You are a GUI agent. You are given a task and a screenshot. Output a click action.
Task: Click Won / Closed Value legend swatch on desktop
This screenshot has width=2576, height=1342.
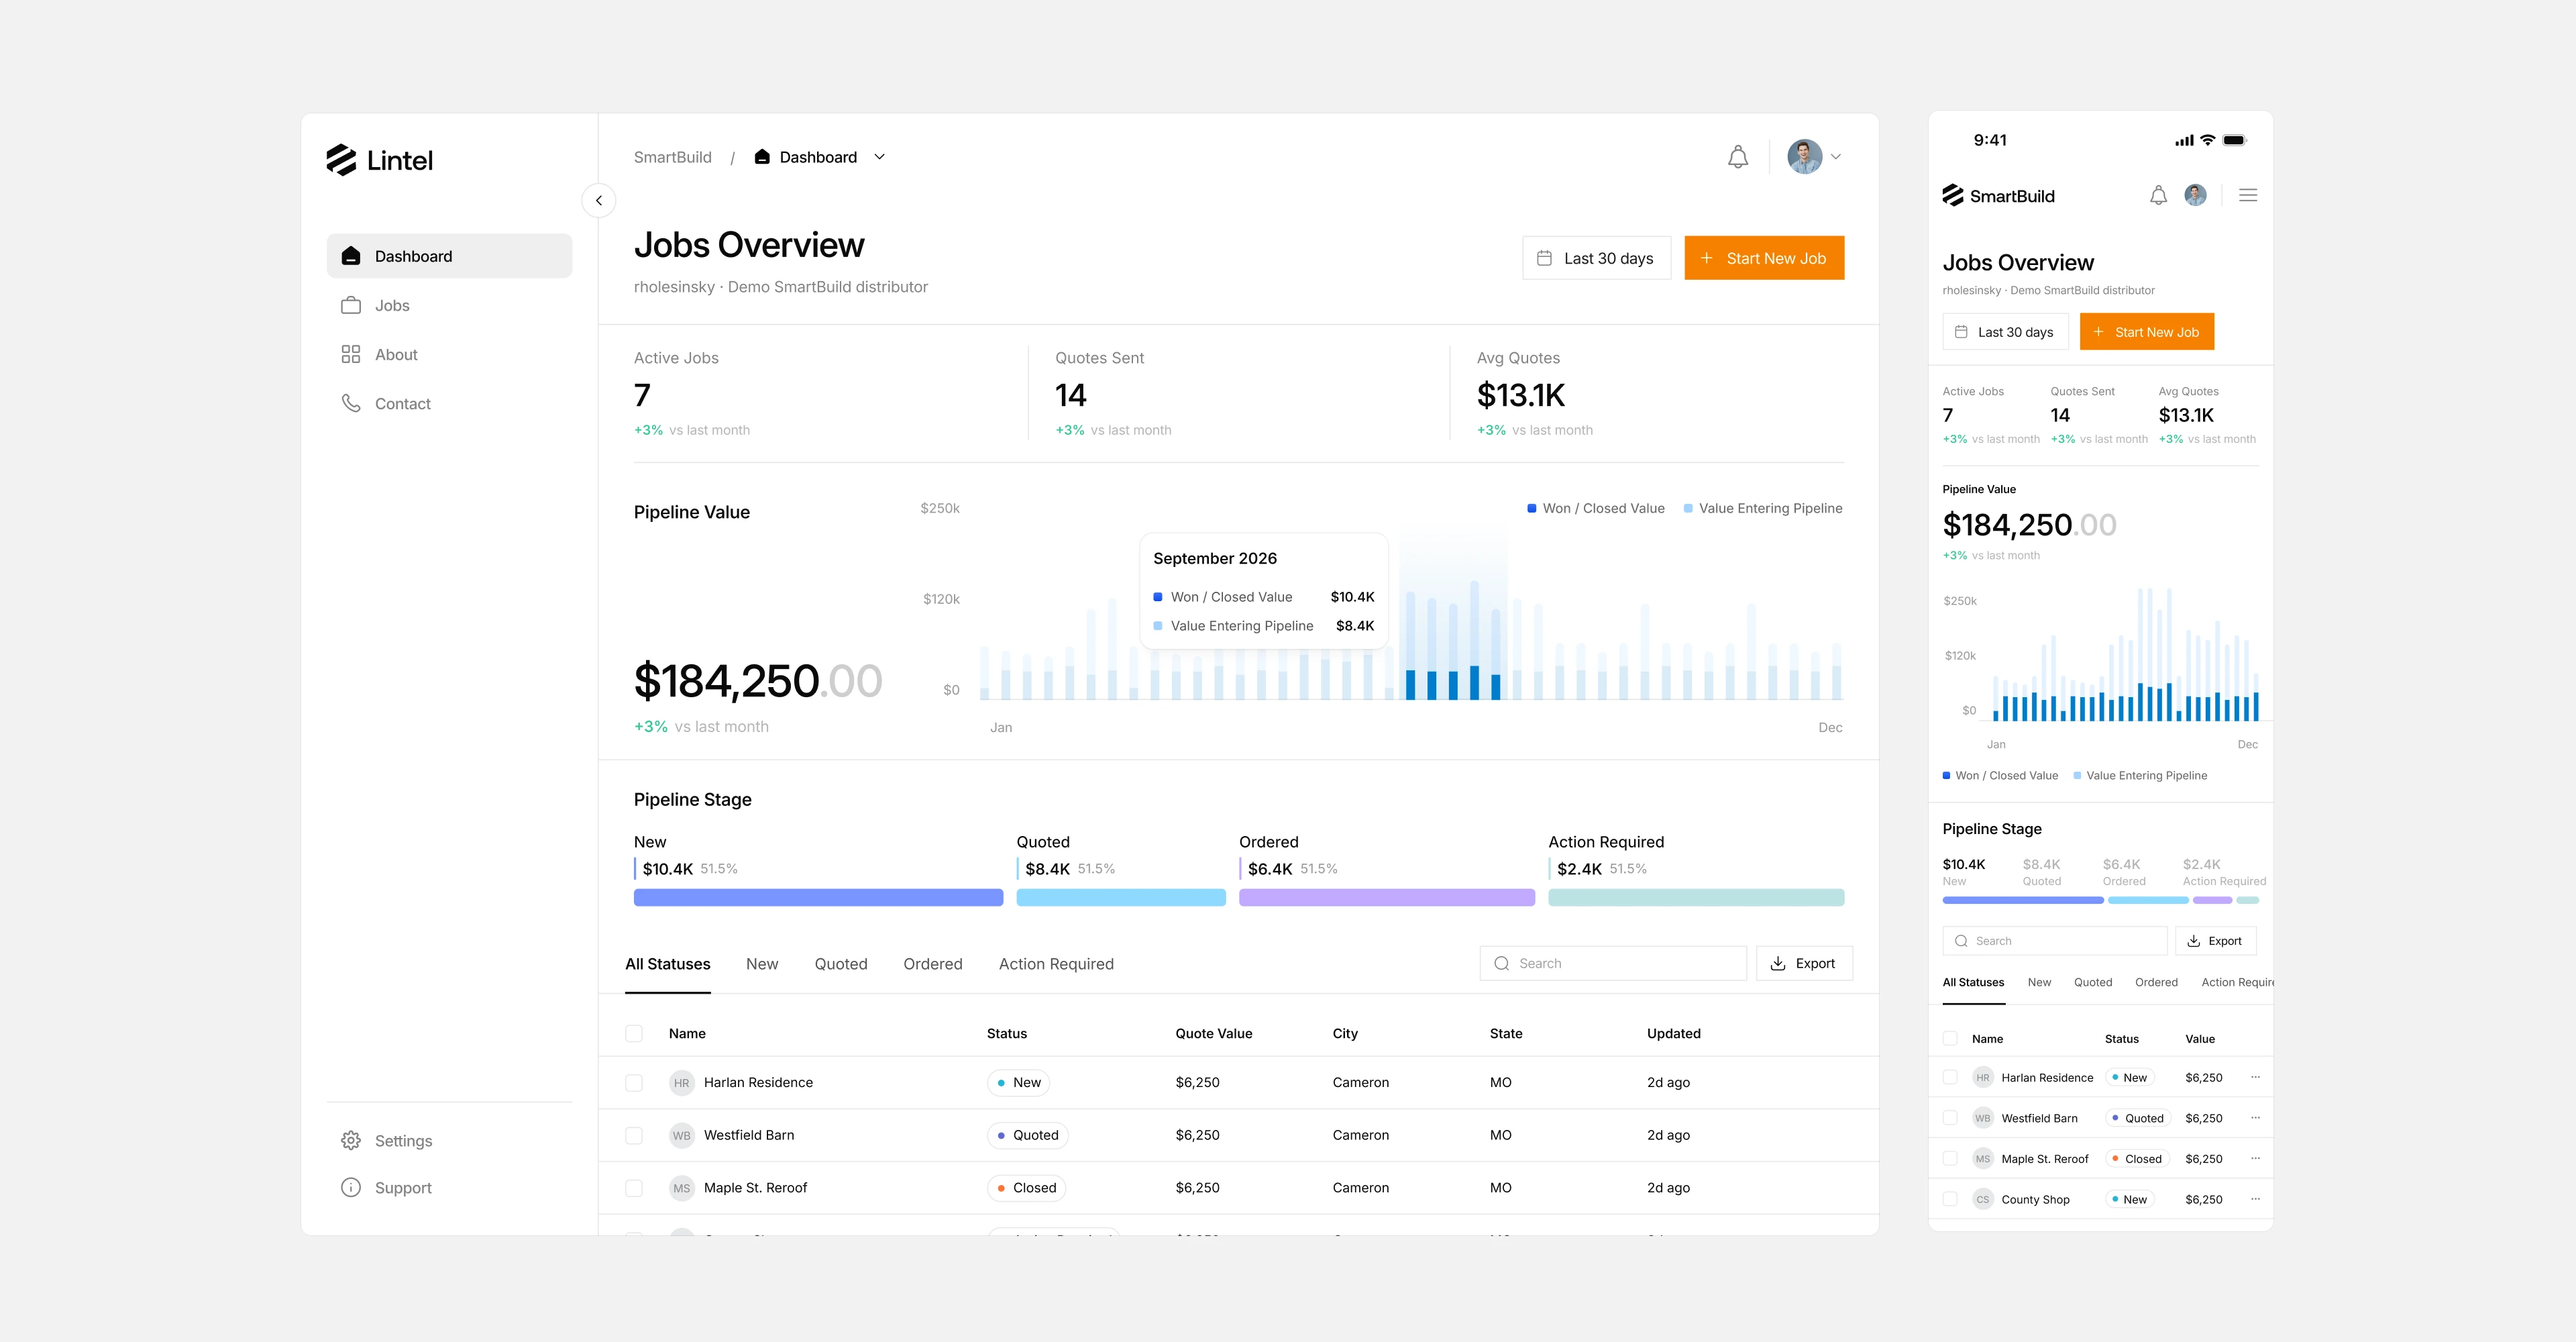coord(1532,508)
